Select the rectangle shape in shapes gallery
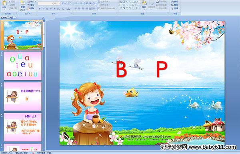The image size is (240, 154). click(x=133, y=2)
